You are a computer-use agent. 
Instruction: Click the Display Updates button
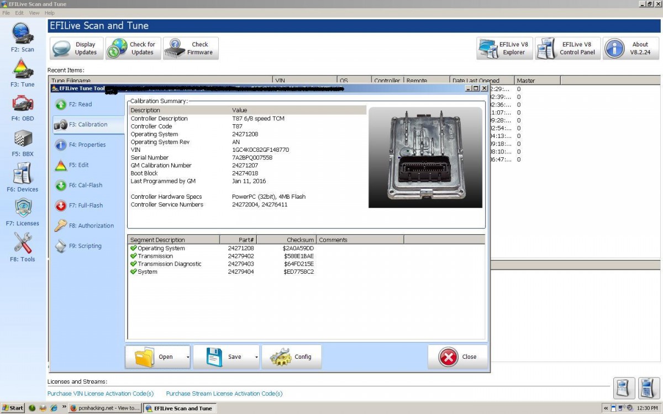[x=77, y=49]
